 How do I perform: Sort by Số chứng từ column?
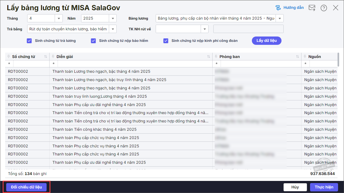pyautogui.click(x=46, y=57)
